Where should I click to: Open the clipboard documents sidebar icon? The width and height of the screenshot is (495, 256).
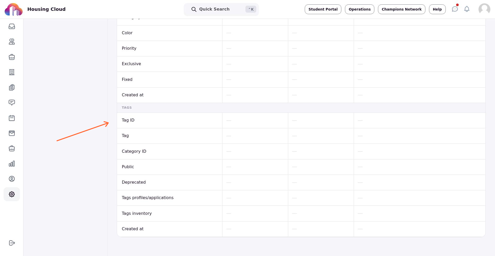(12, 87)
